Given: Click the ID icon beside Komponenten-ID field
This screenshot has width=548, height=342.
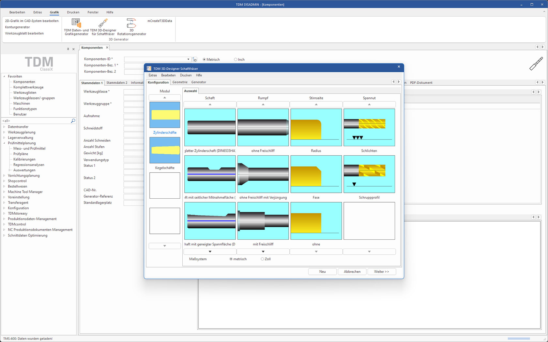Looking at the screenshot, I should (195, 59).
